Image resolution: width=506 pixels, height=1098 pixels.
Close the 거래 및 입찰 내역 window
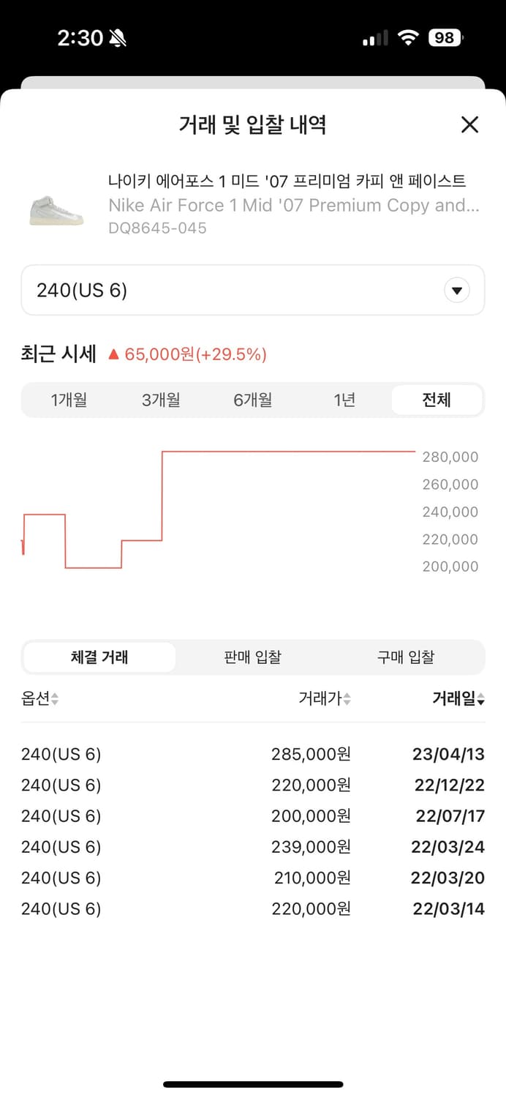coord(469,125)
